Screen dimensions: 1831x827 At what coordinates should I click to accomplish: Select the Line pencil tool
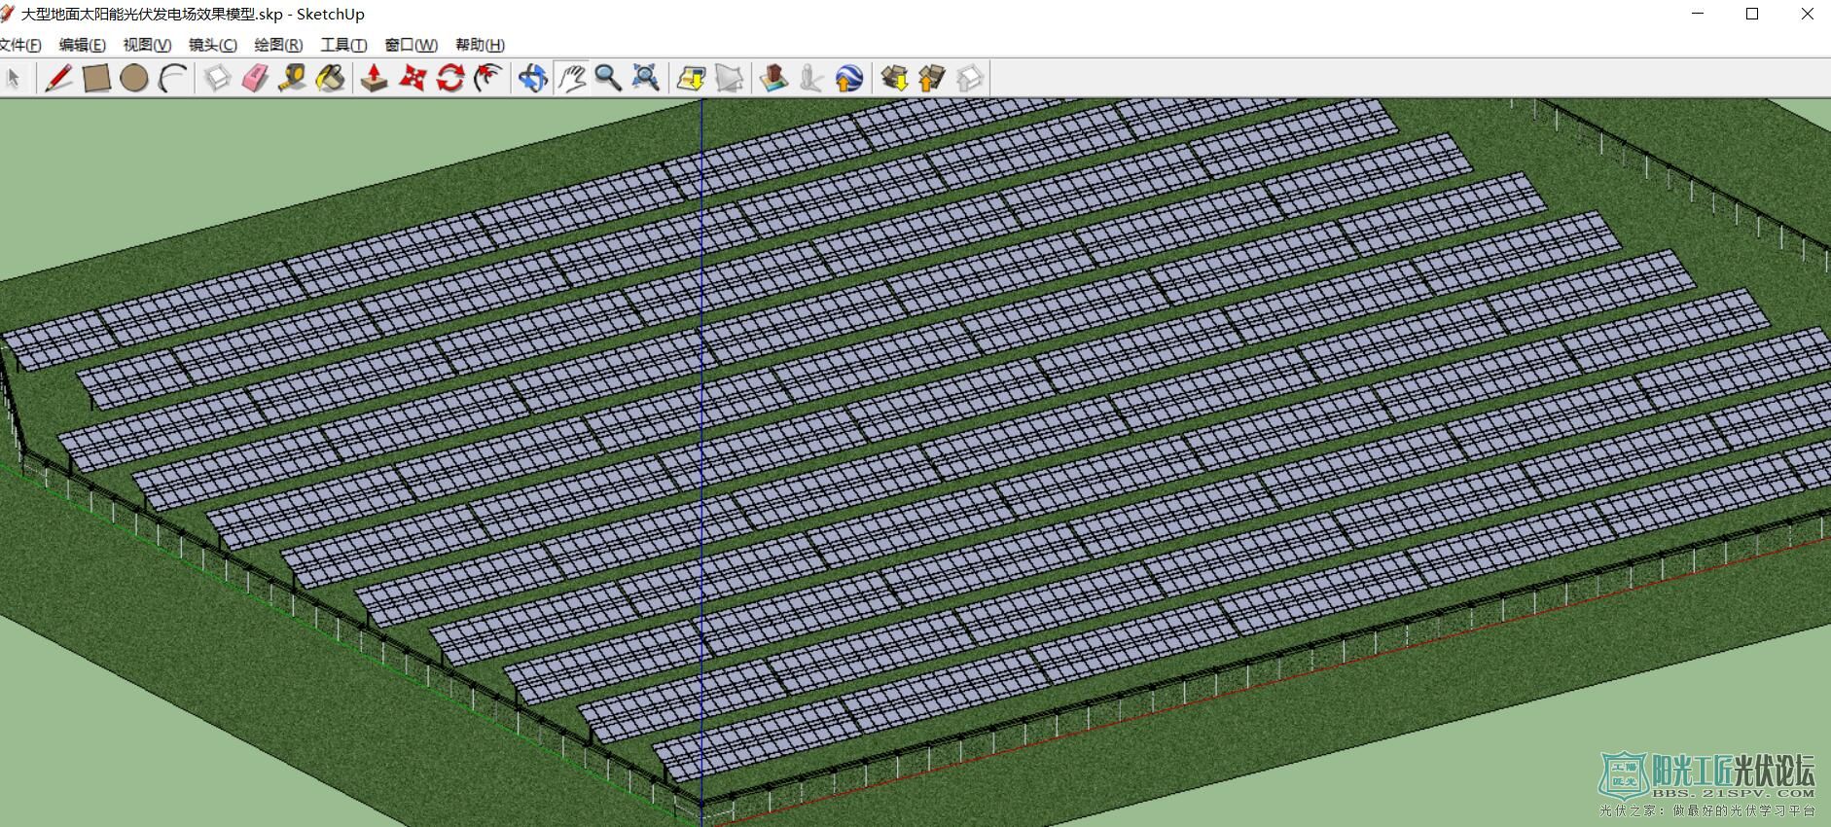[x=58, y=78]
